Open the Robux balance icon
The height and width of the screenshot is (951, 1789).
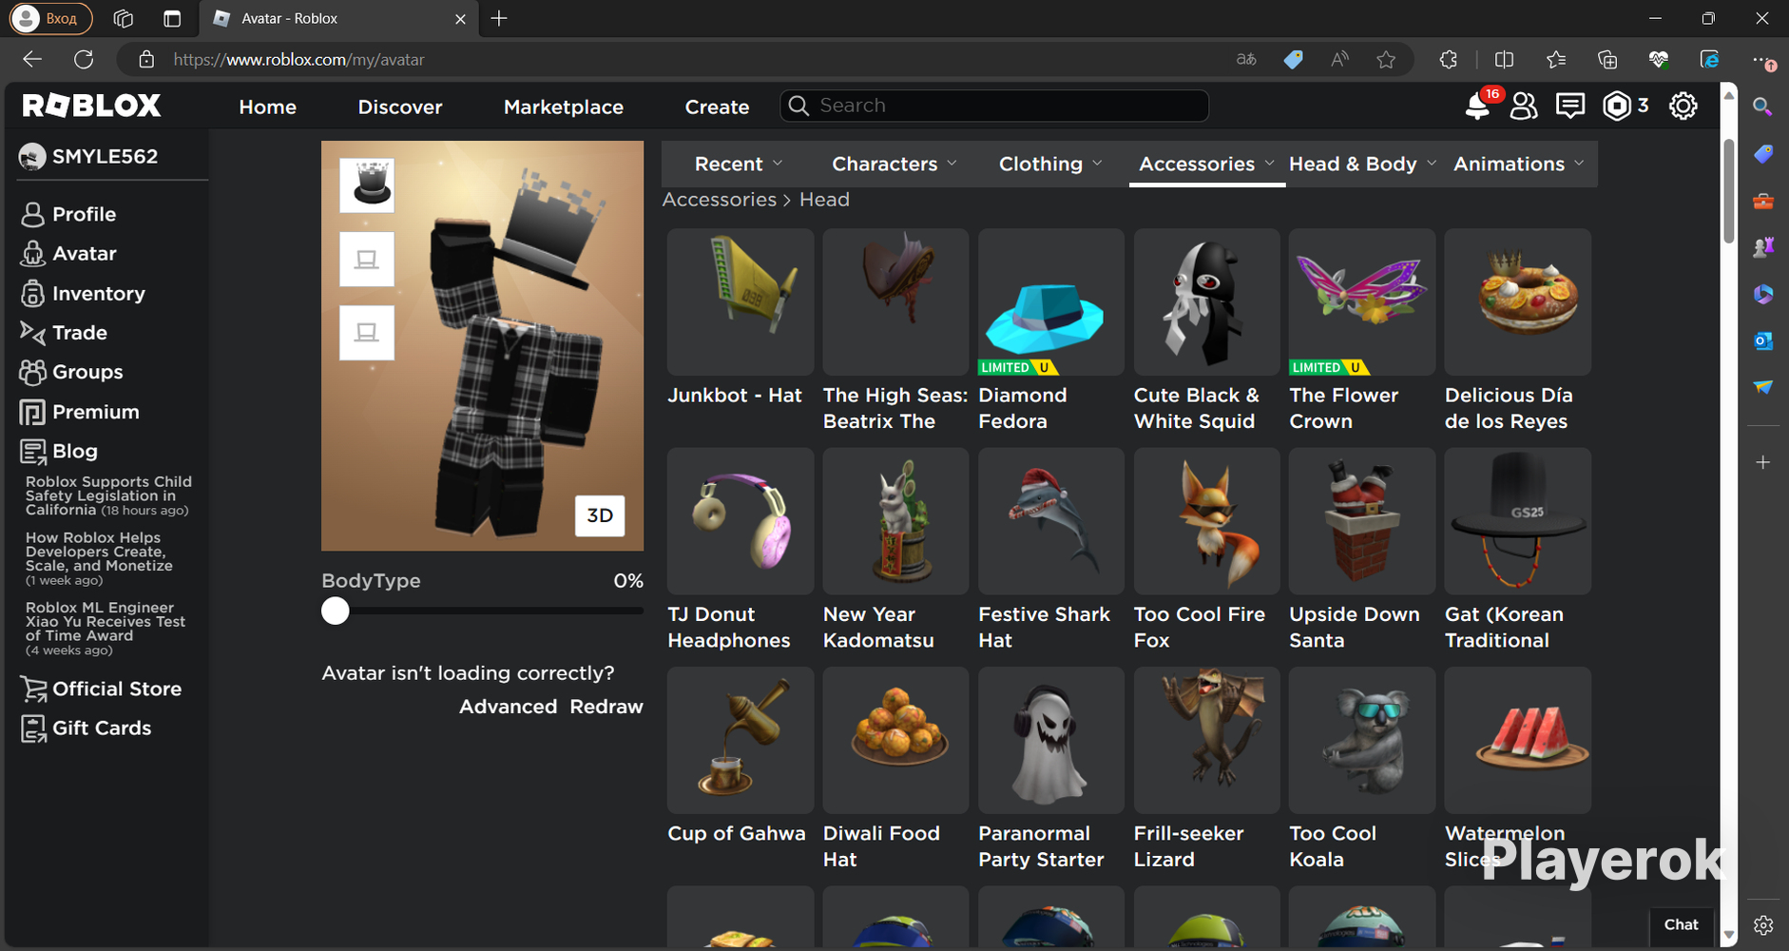(1617, 106)
